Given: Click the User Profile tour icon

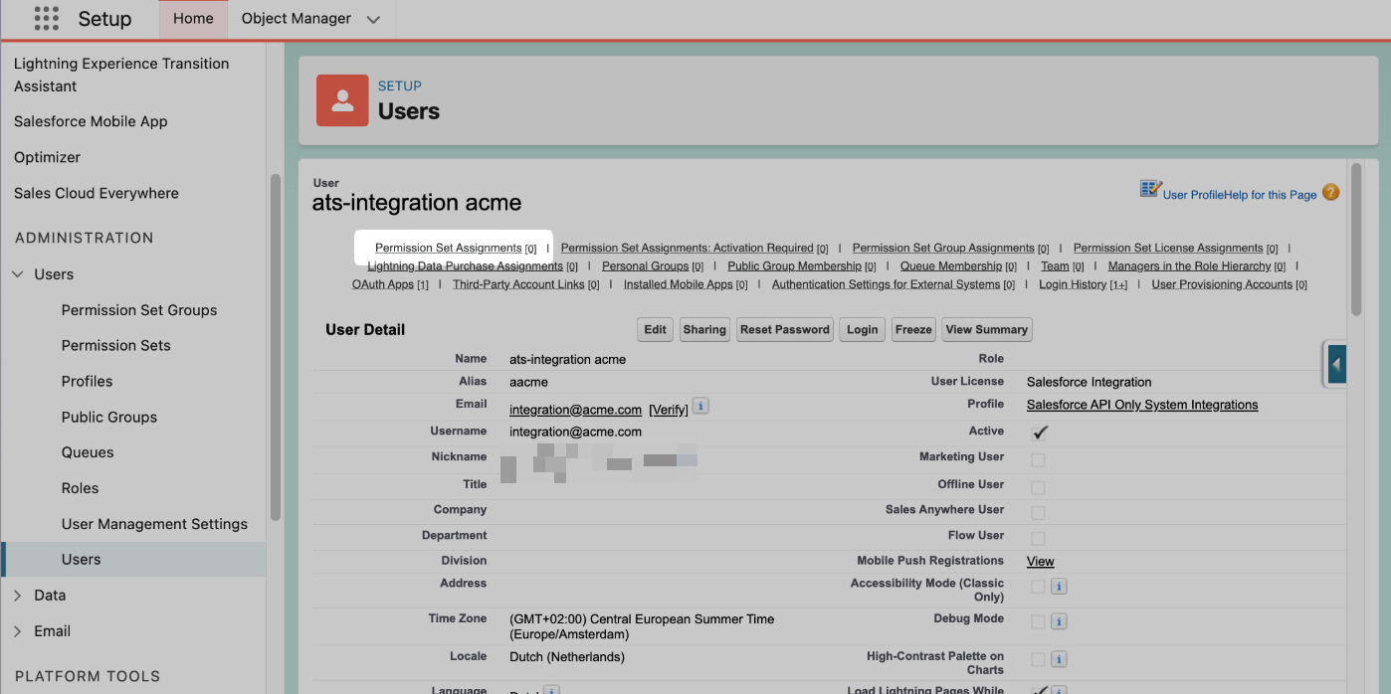Looking at the screenshot, I should [1150, 189].
